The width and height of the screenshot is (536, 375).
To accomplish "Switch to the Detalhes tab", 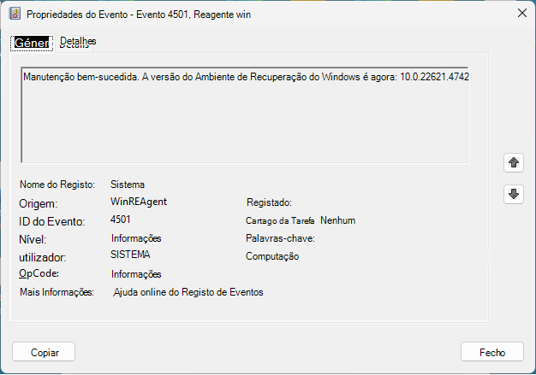I will (78, 42).
